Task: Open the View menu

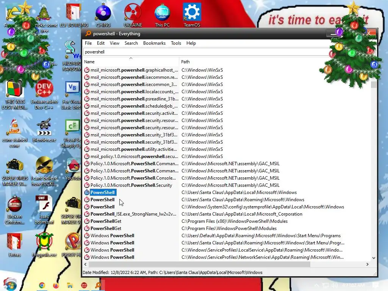Action: click(x=114, y=43)
